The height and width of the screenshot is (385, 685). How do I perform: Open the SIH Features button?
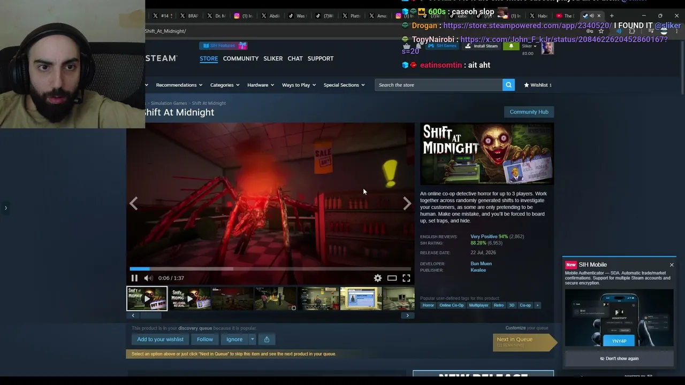click(x=224, y=46)
